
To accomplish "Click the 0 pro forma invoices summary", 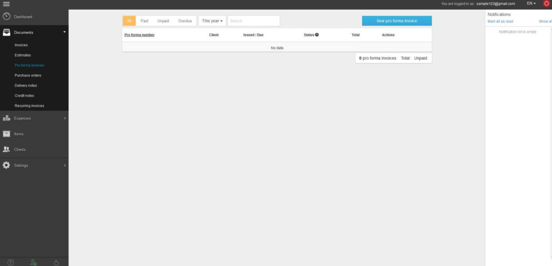I will tap(377, 58).
